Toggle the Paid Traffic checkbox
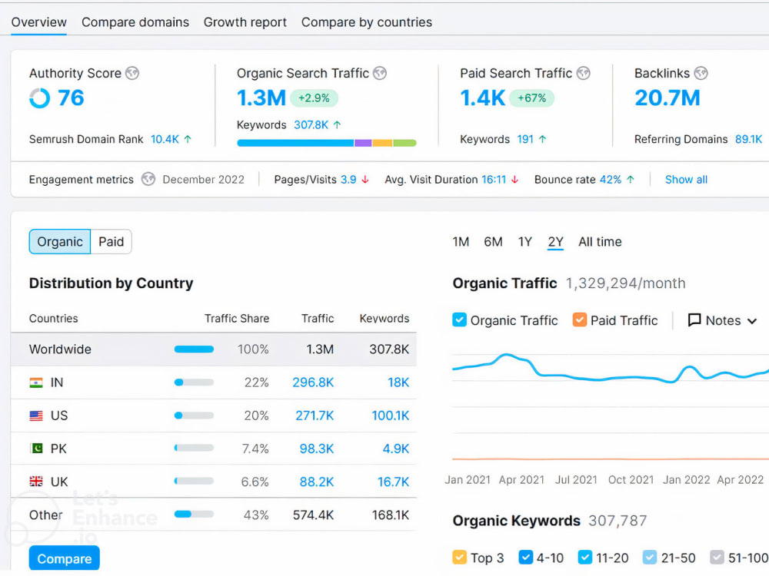The width and height of the screenshot is (769, 576). click(579, 319)
